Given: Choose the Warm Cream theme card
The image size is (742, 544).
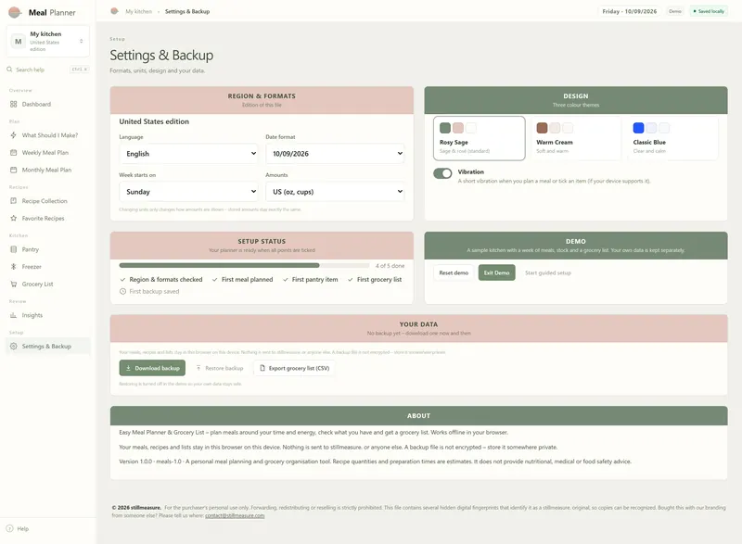Looking at the screenshot, I should pos(576,138).
